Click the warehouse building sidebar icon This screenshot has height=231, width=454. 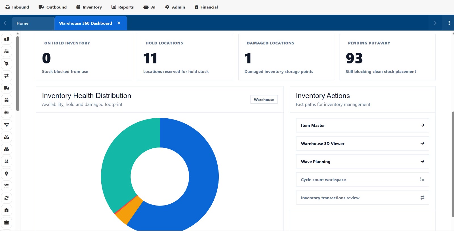coord(7,223)
